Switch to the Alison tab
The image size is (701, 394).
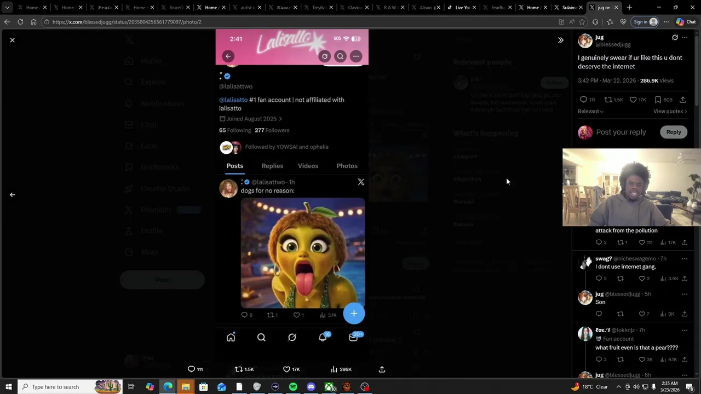pyautogui.click(x=426, y=8)
